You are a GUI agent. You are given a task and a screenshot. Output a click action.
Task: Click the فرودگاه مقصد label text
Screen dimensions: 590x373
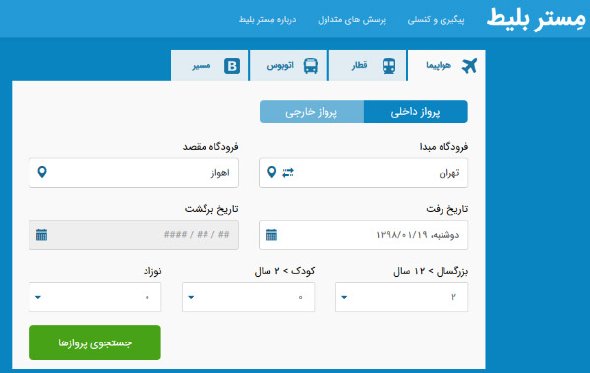210,147
